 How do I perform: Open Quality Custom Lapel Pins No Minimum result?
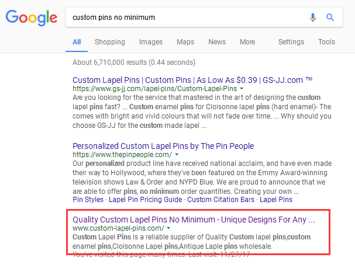(x=194, y=220)
